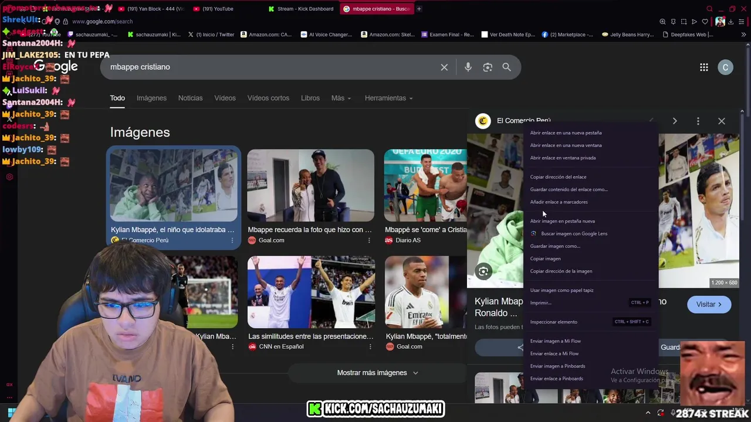Open the browser downloads icon

(x=730, y=22)
